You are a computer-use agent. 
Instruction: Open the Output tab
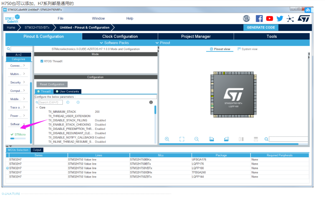click(x=37, y=150)
